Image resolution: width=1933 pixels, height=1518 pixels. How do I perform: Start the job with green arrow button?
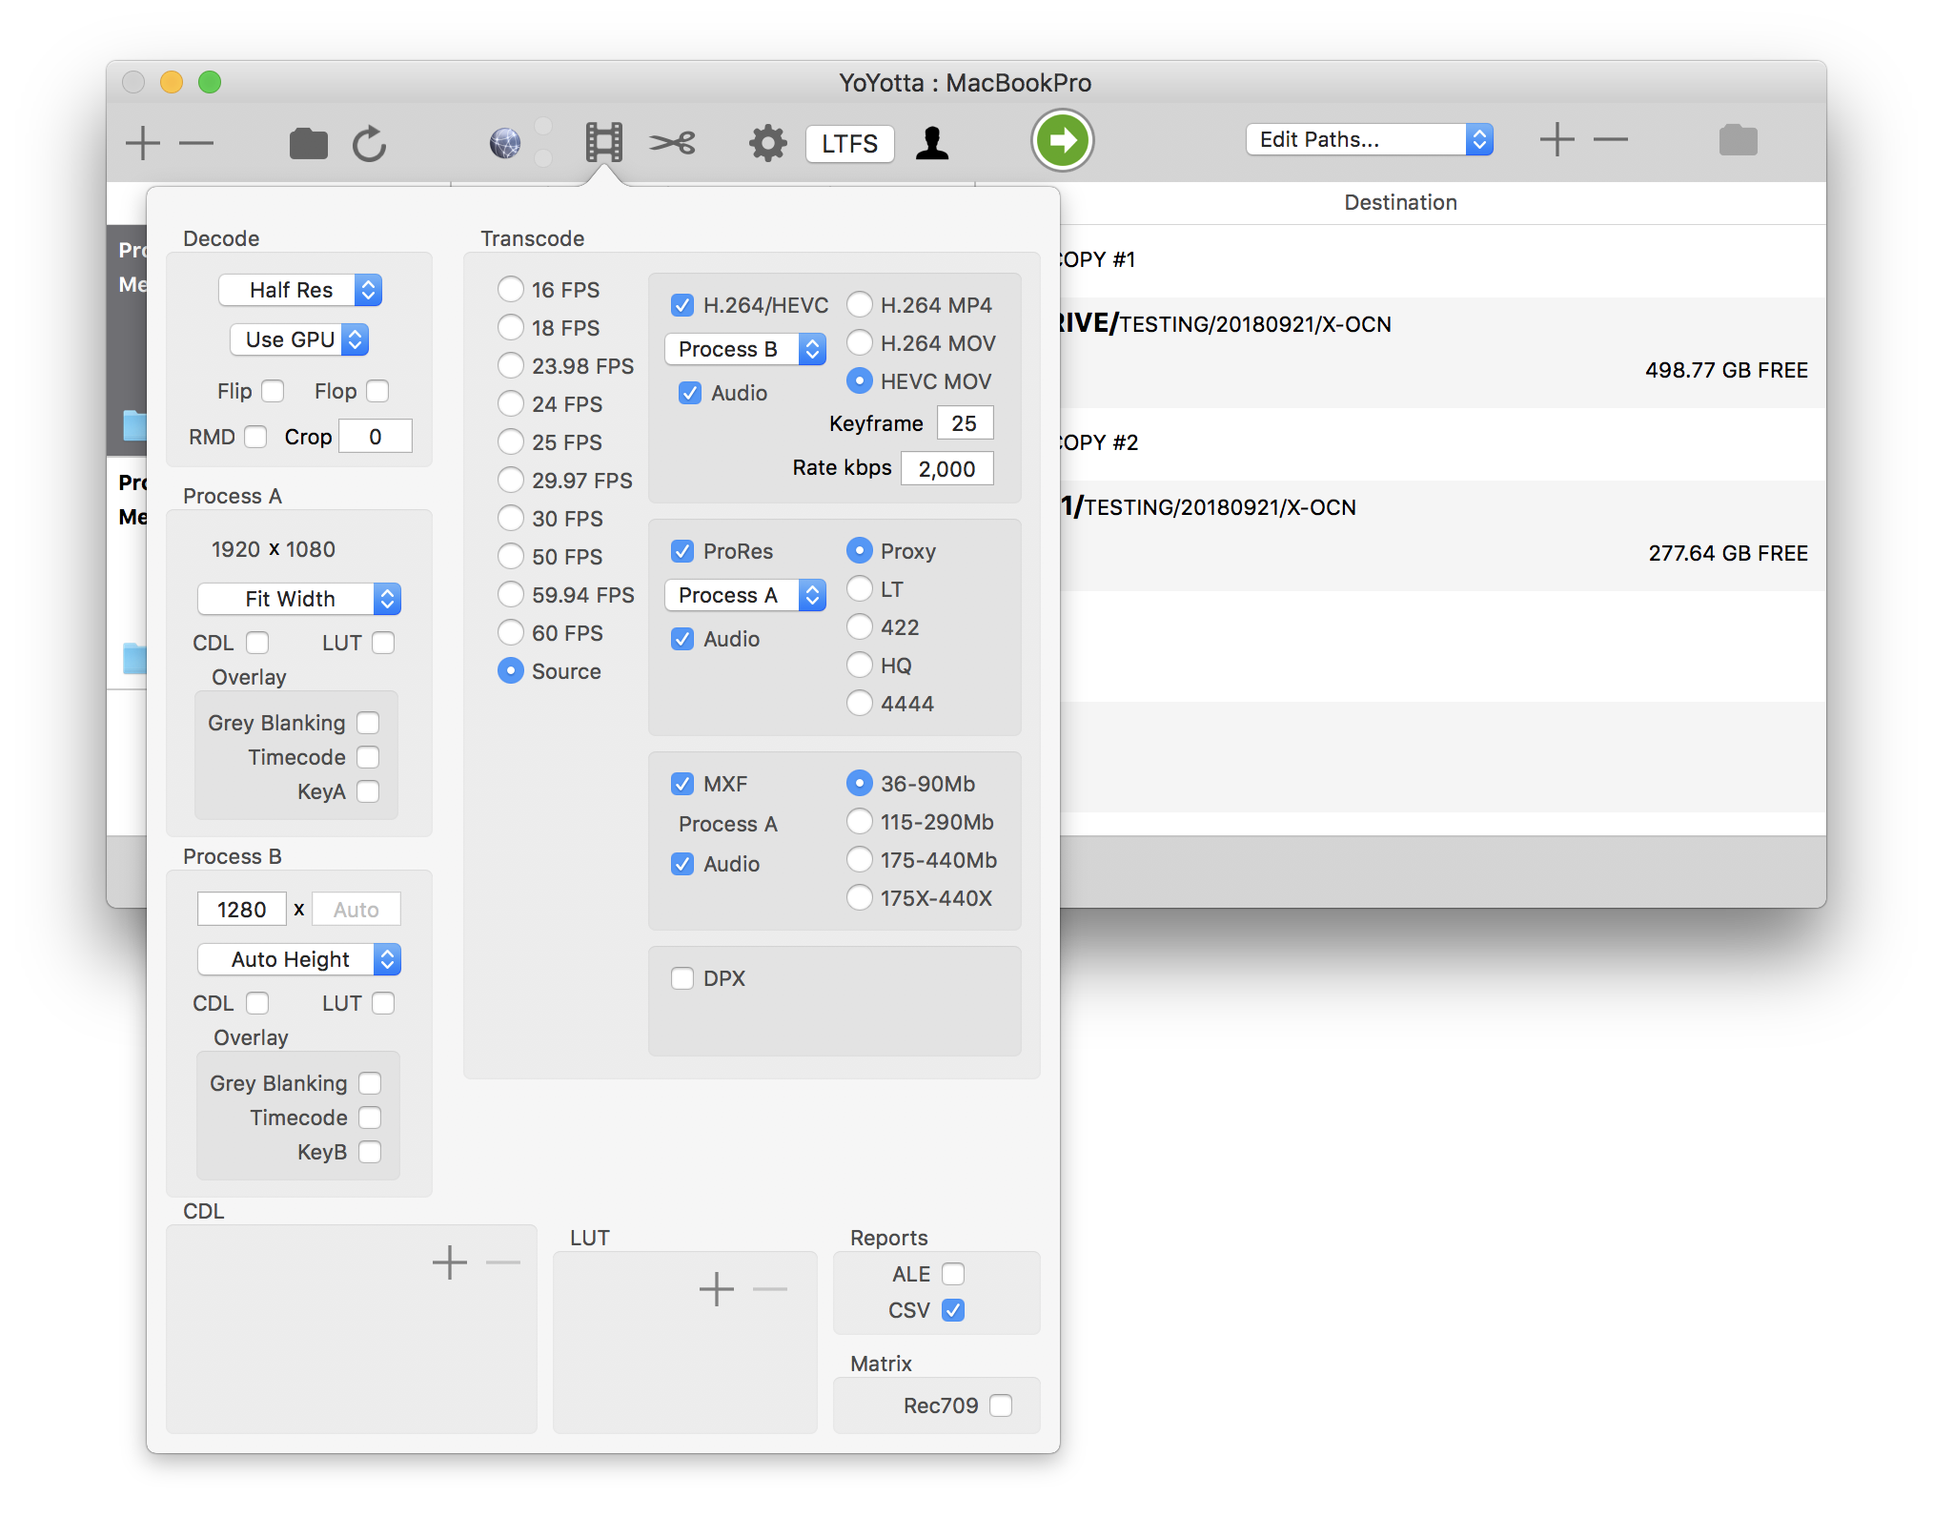(x=1062, y=141)
